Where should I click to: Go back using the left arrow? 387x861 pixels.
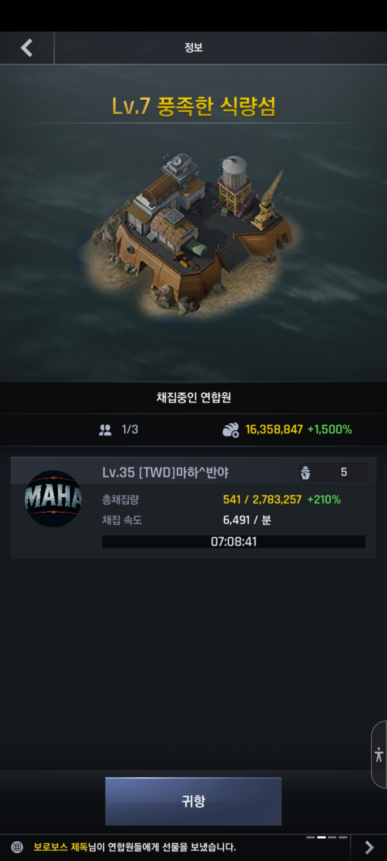click(x=27, y=48)
